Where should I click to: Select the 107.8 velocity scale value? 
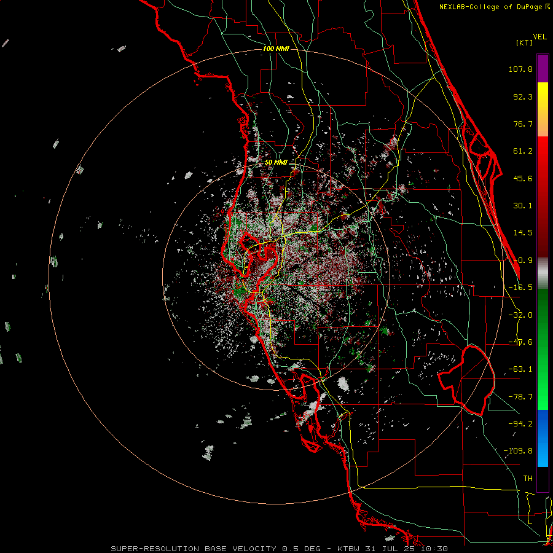[520, 69]
